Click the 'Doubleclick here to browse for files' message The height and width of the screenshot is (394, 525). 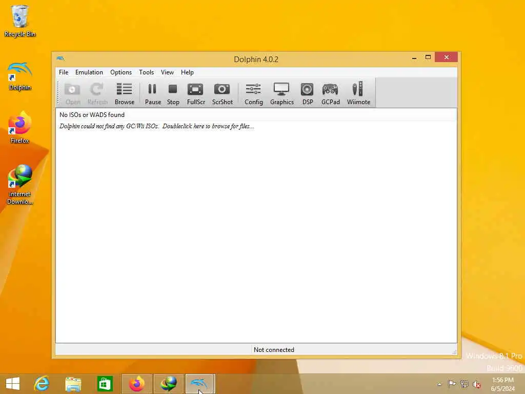208,126
